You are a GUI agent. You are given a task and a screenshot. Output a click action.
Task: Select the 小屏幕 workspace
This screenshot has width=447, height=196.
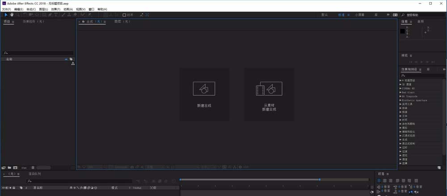pyautogui.click(x=359, y=15)
